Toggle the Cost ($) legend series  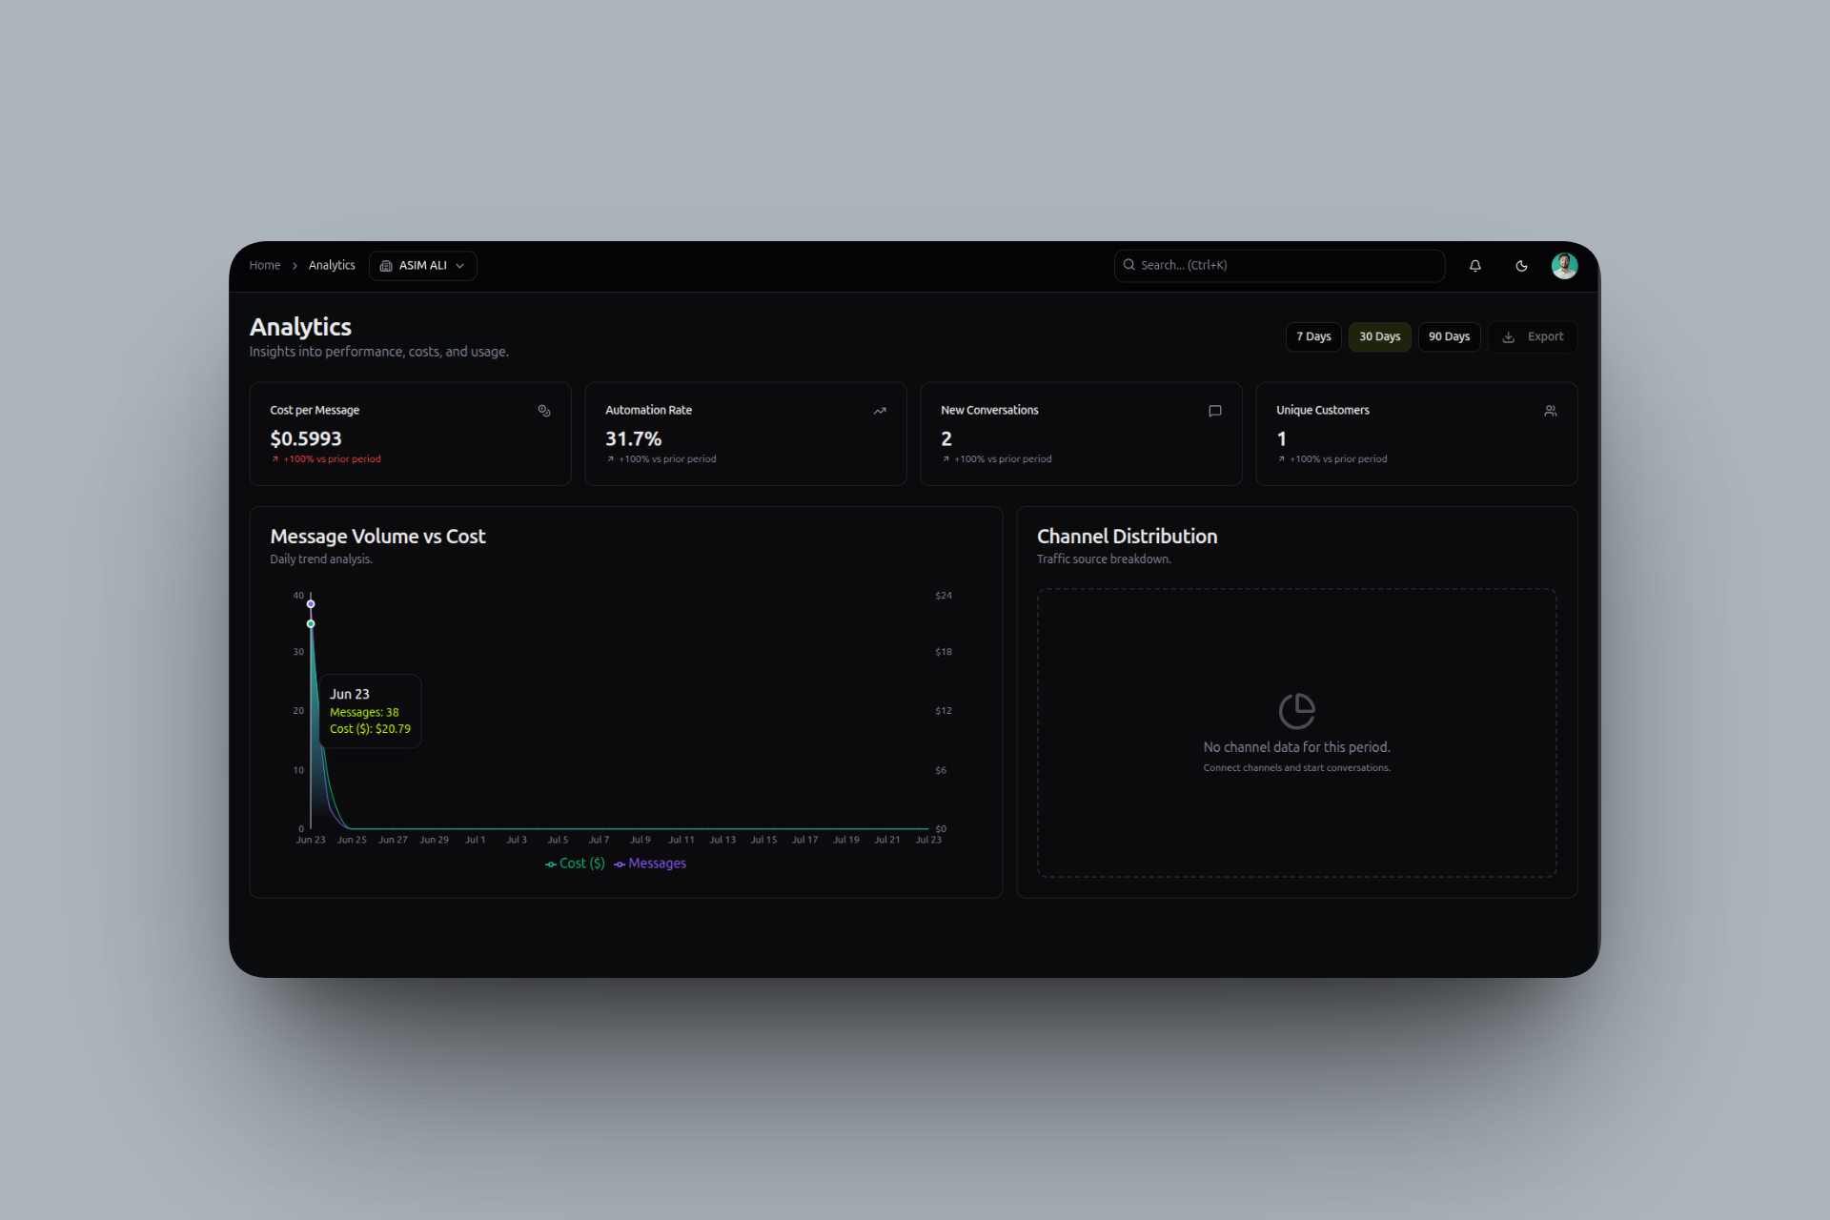pos(575,864)
